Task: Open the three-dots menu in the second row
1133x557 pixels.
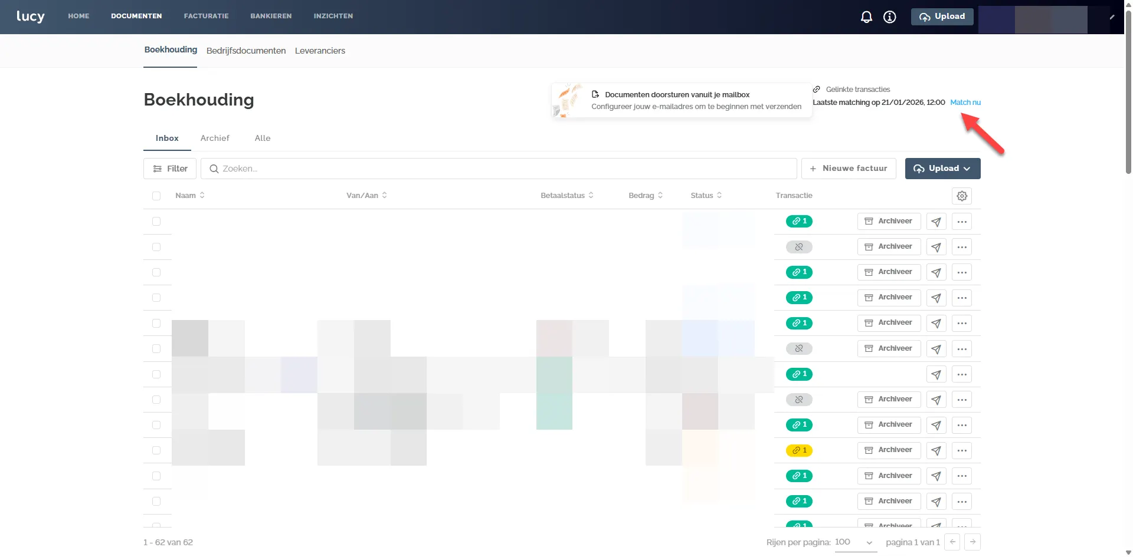Action: pyautogui.click(x=962, y=247)
